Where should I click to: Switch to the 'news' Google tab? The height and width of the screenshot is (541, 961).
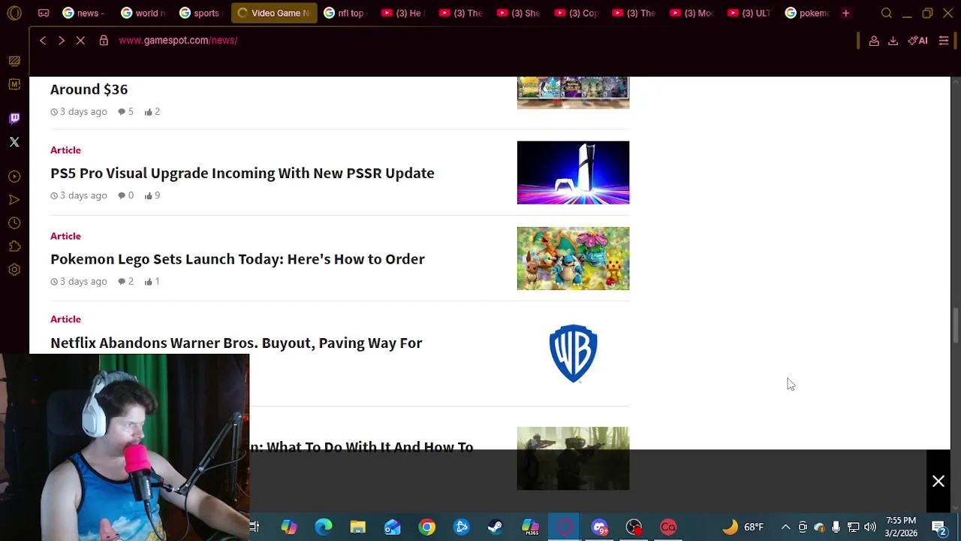point(83,13)
